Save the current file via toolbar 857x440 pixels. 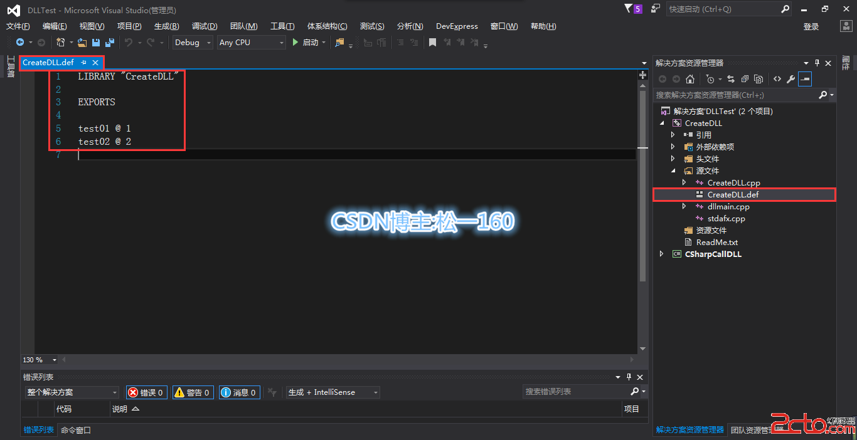click(x=96, y=43)
